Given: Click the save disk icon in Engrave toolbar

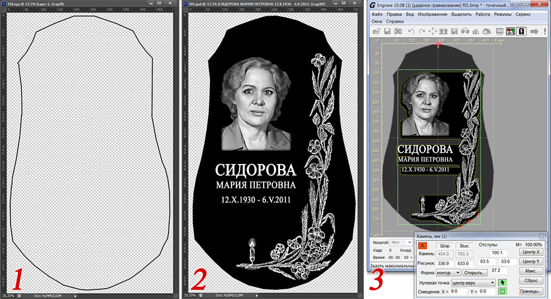Looking at the screenshot, I should click(387, 31).
